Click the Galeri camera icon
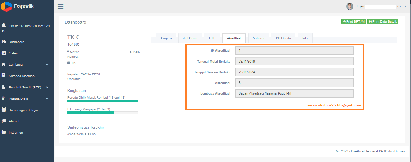The image size is (411, 162). pyautogui.click(x=4, y=53)
